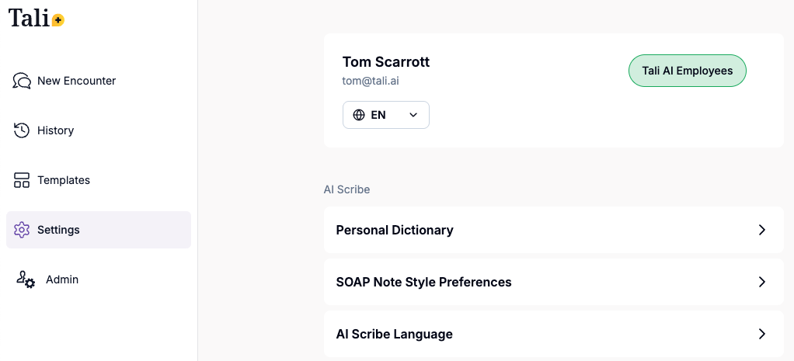Open the EN language dropdown arrow
Screen dimensions: 794x361
413,115
